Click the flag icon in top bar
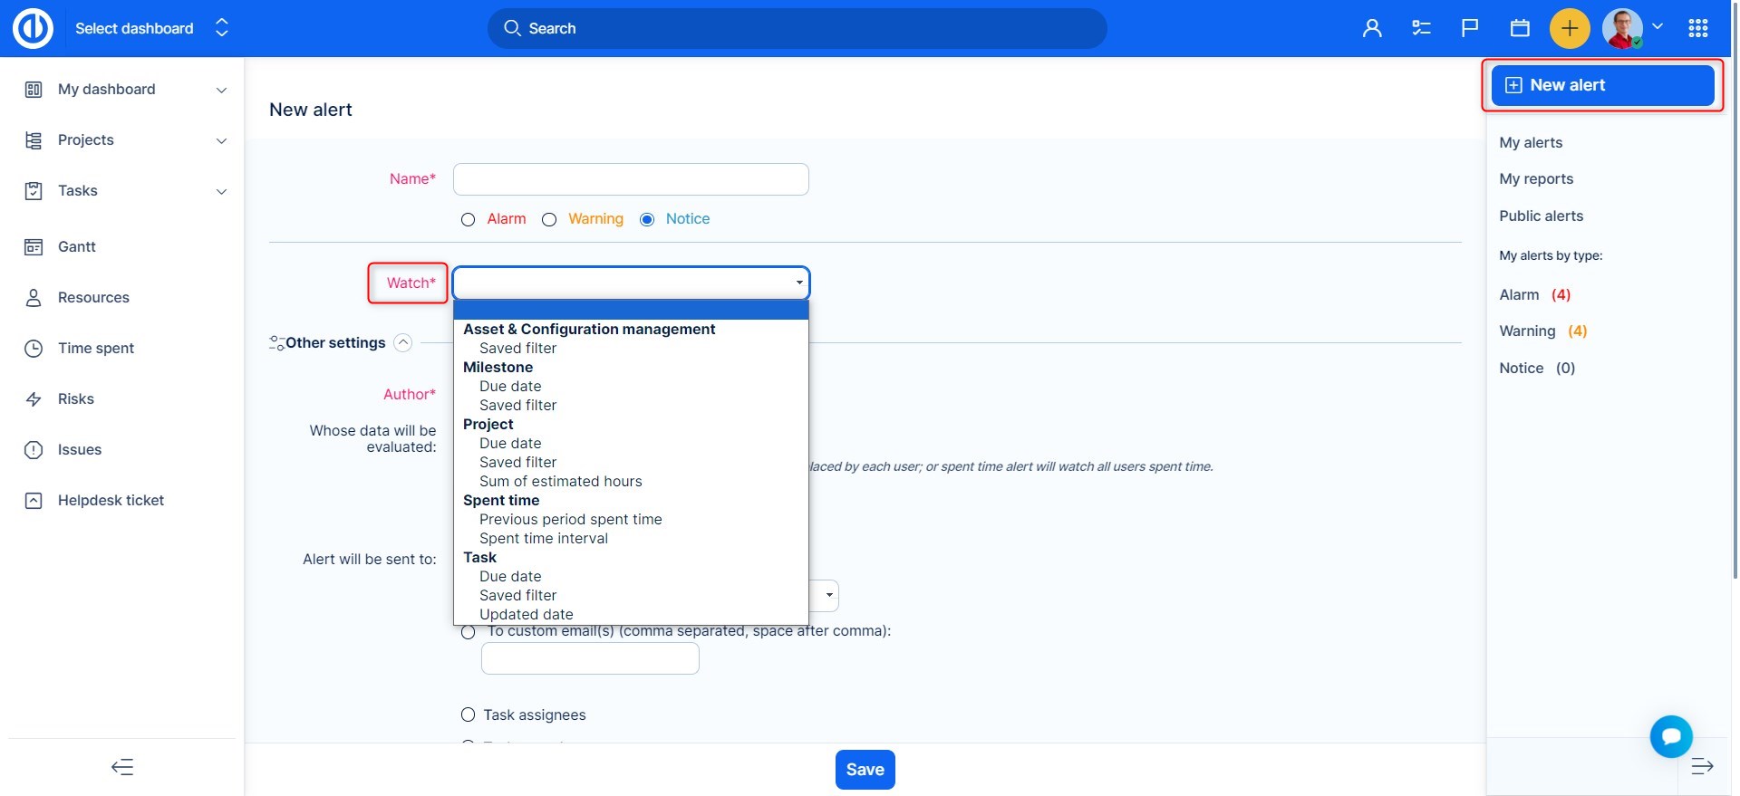This screenshot has height=796, width=1740. pos(1470,28)
